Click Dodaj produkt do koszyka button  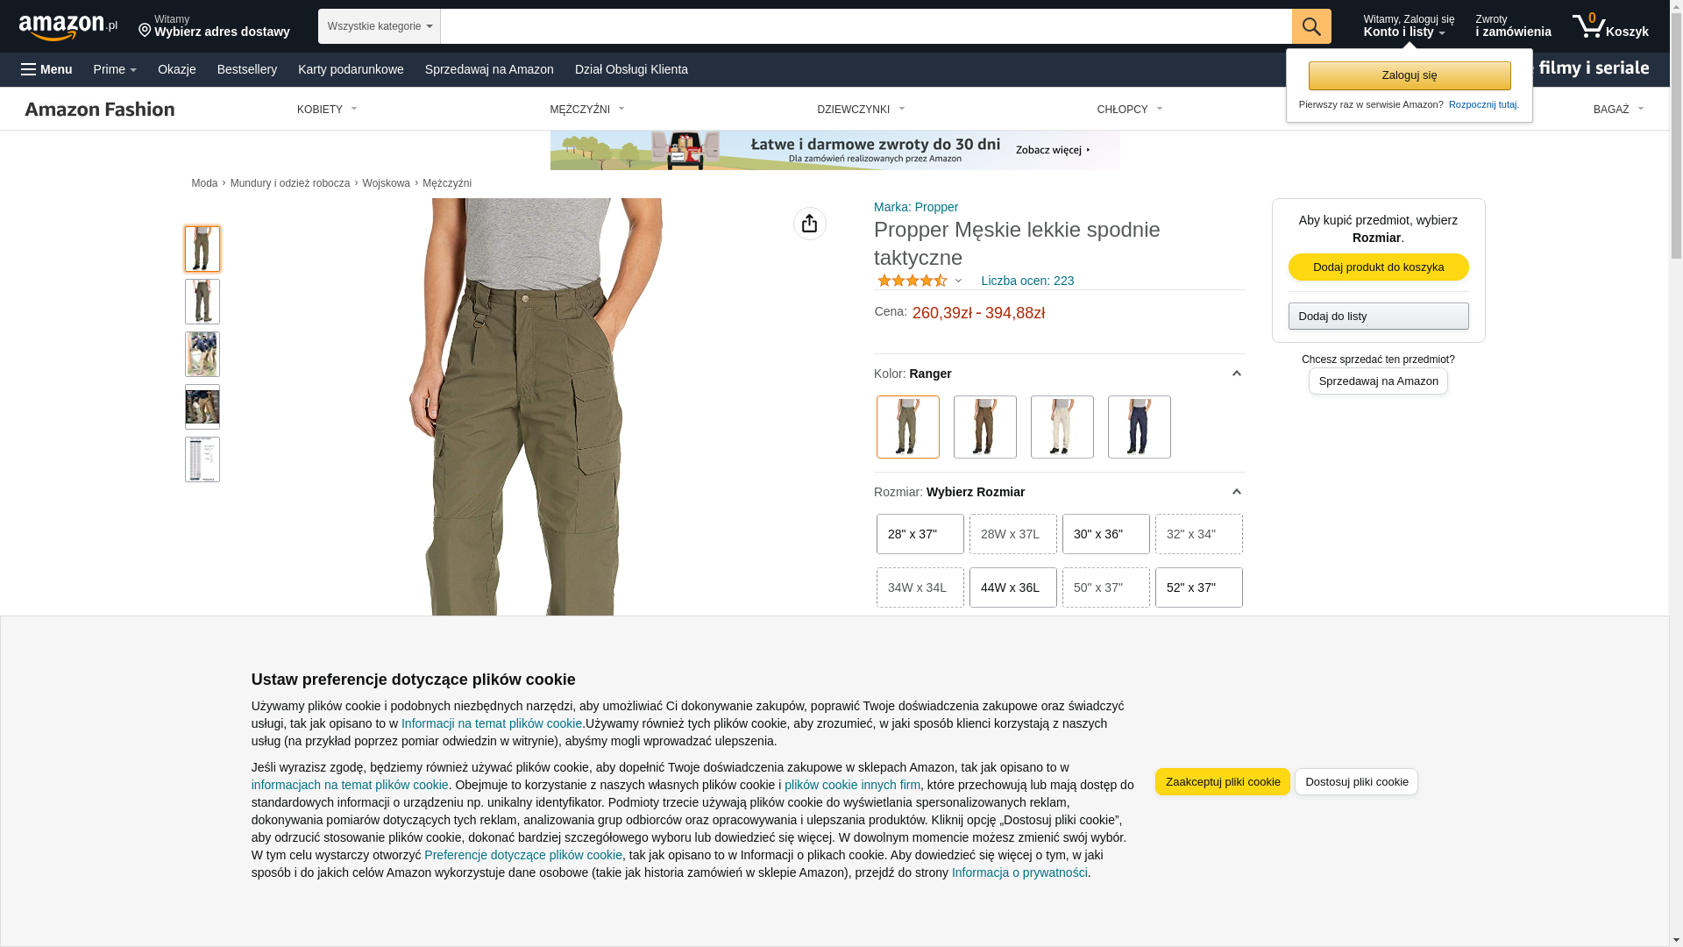tap(1379, 267)
